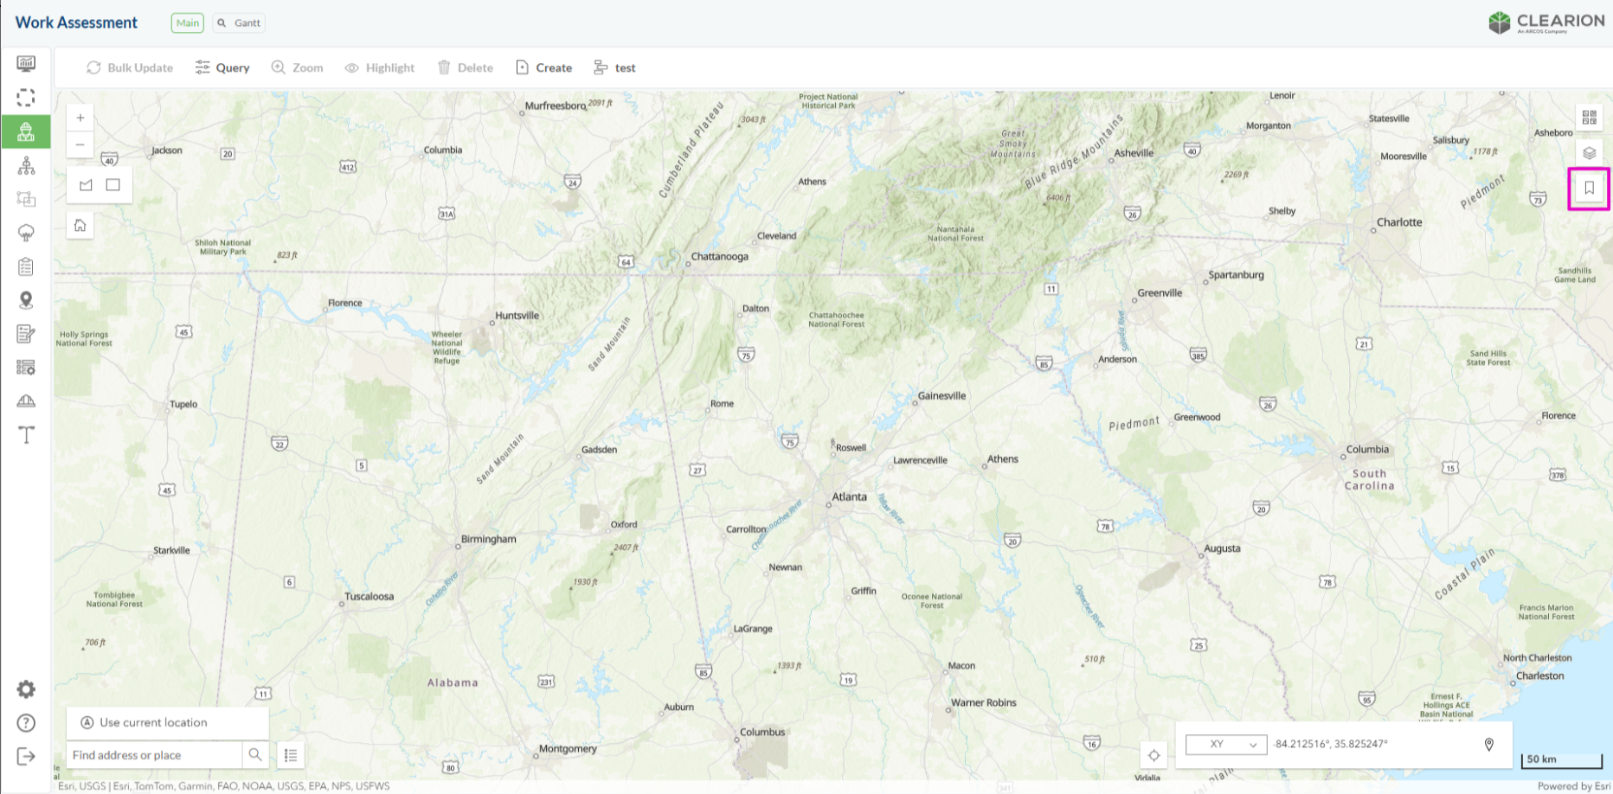Click the crosshair locate icon near coordinates
Viewport: 1613px width, 794px height.
click(1154, 755)
